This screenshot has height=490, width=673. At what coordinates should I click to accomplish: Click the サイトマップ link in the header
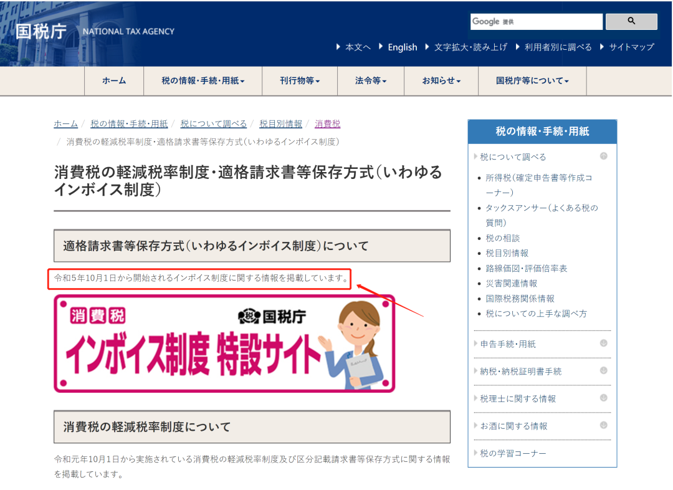coord(632,47)
